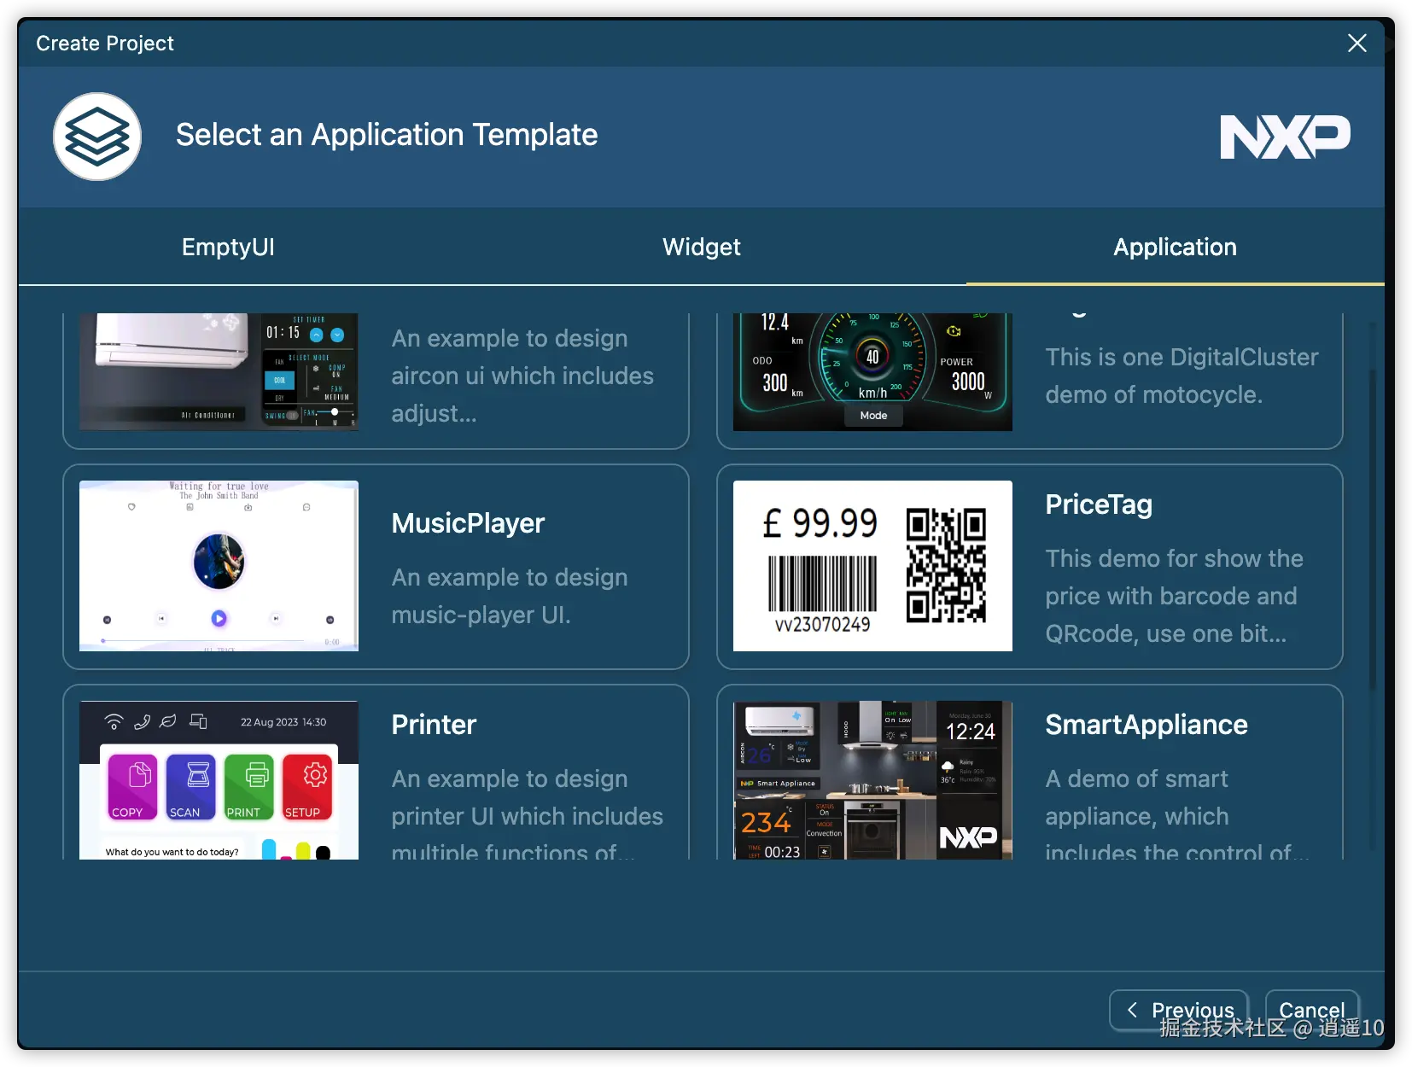Click the PriceTag title text
The width and height of the screenshot is (1412, 1067).
(1099, 504)
